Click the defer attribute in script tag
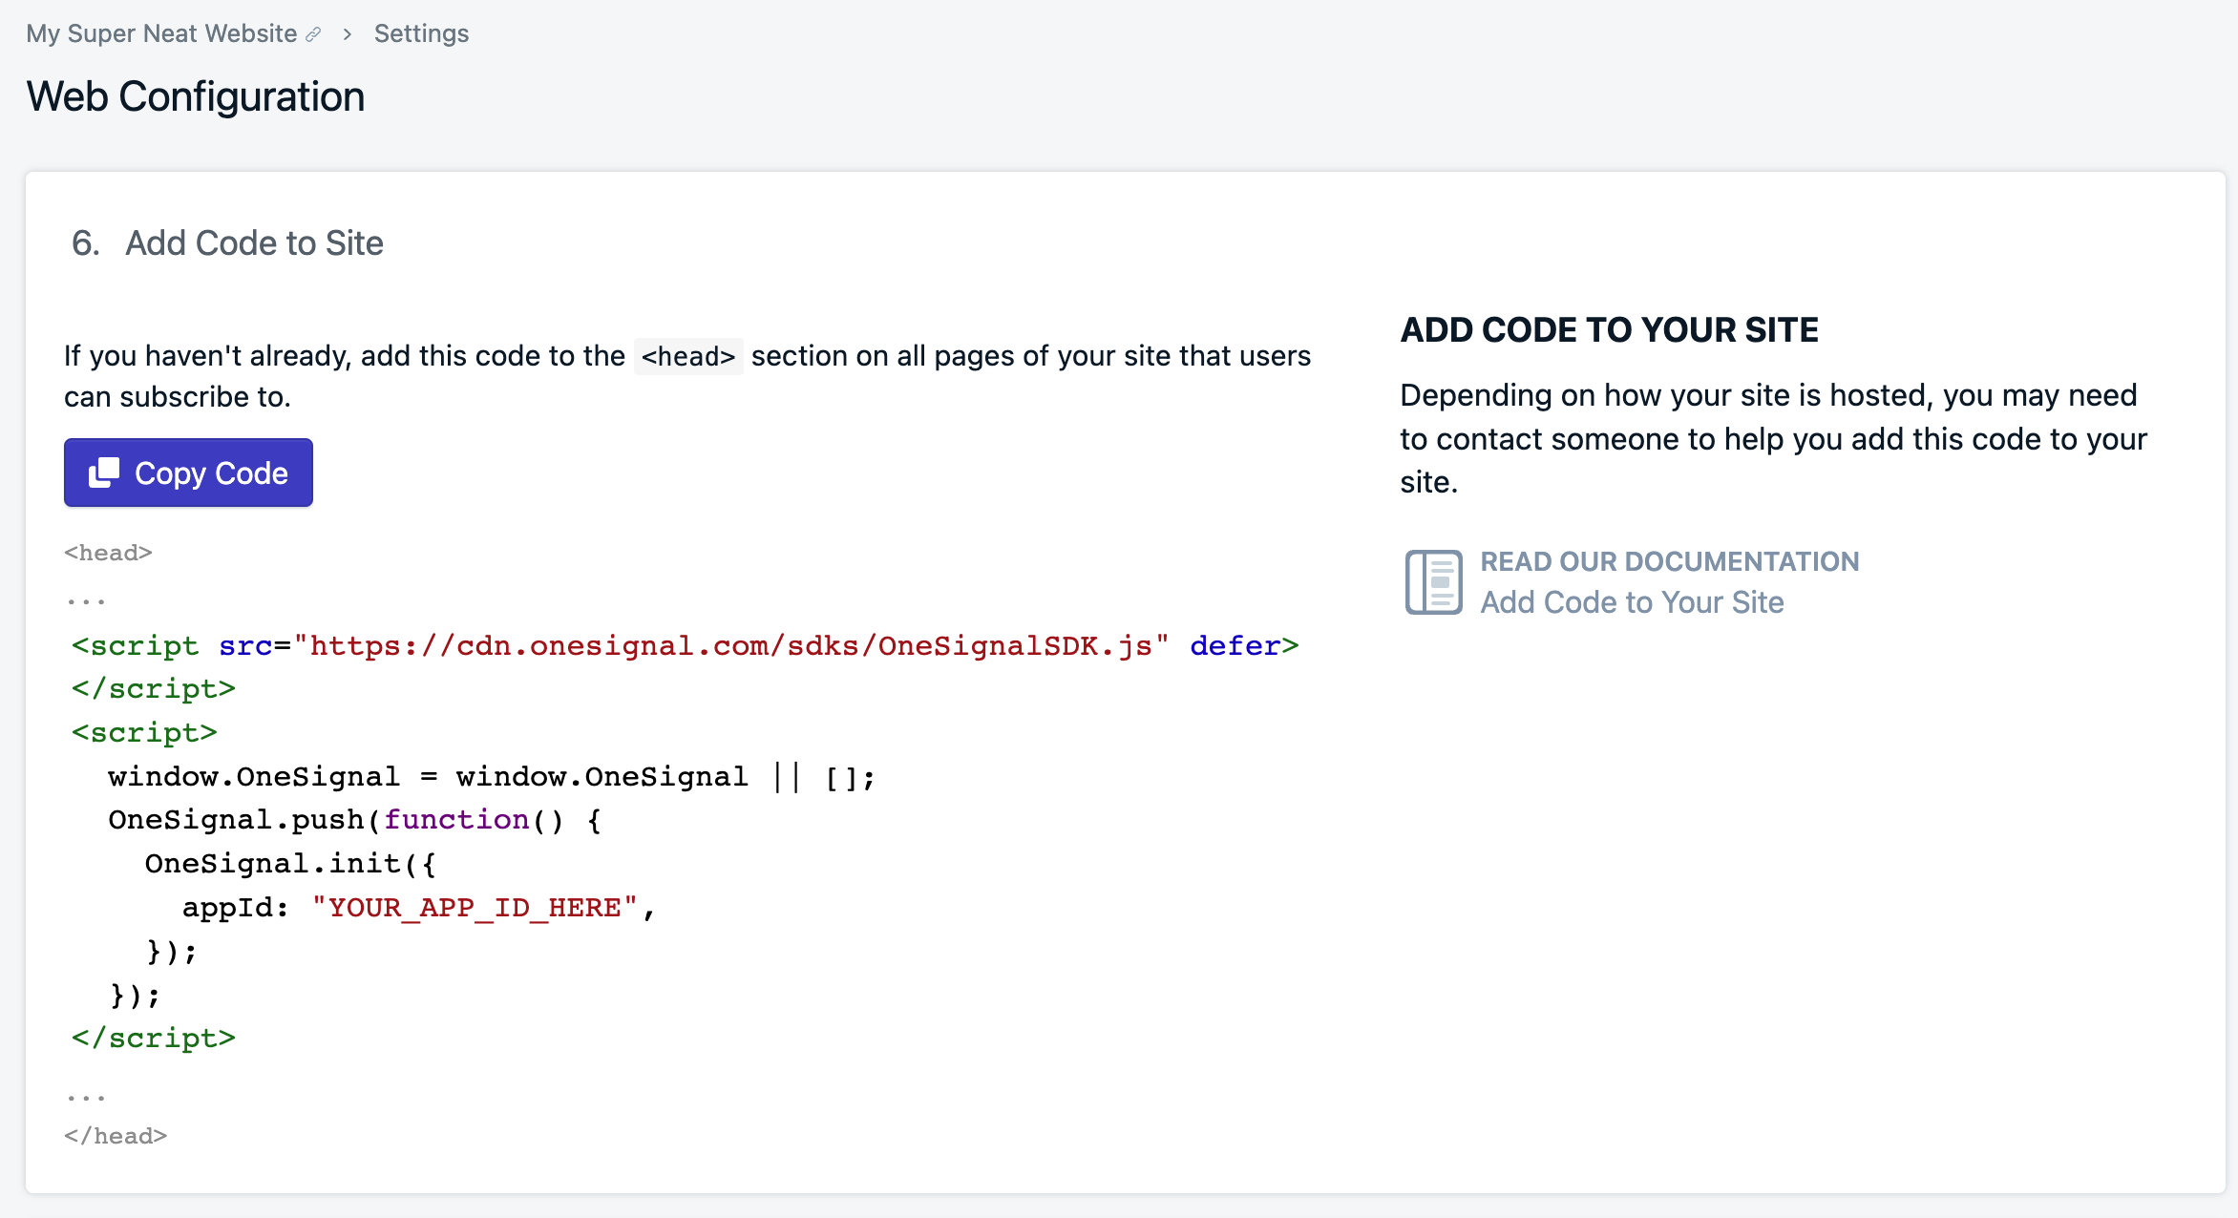2238x1218 pixels. [1235, 646]
